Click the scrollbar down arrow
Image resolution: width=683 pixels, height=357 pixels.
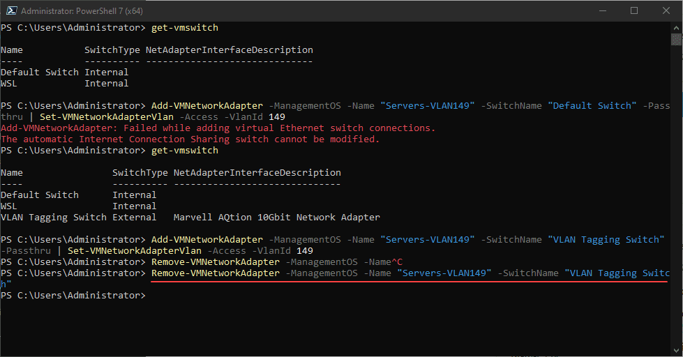(677, 351)
